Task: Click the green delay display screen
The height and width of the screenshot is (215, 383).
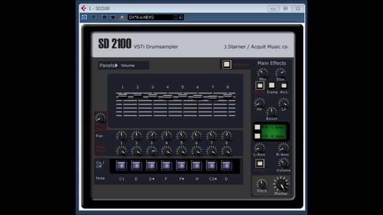Action: click(273, 131)
